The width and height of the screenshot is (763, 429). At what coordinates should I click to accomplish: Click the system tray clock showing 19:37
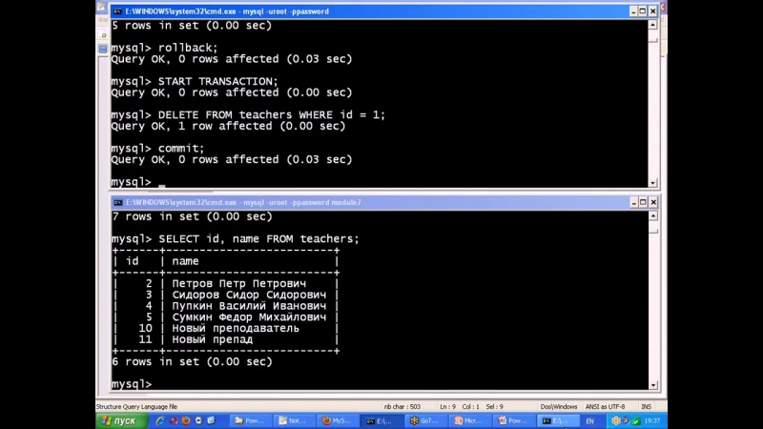tap(651, 420)
